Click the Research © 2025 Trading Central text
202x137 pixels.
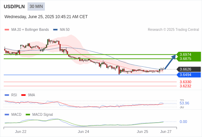[x=173, y=30]
